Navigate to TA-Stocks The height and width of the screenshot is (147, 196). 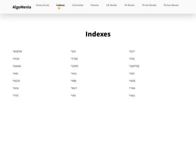pos(129,5)
